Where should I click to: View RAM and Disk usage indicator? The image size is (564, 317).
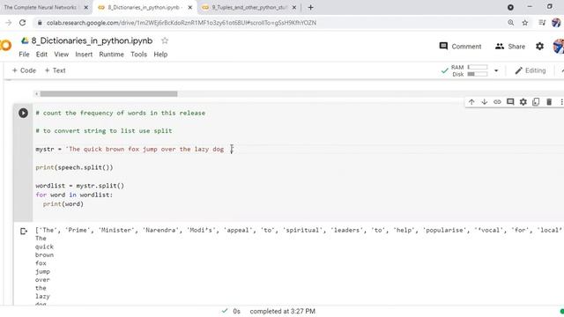[x=469, y=70]
